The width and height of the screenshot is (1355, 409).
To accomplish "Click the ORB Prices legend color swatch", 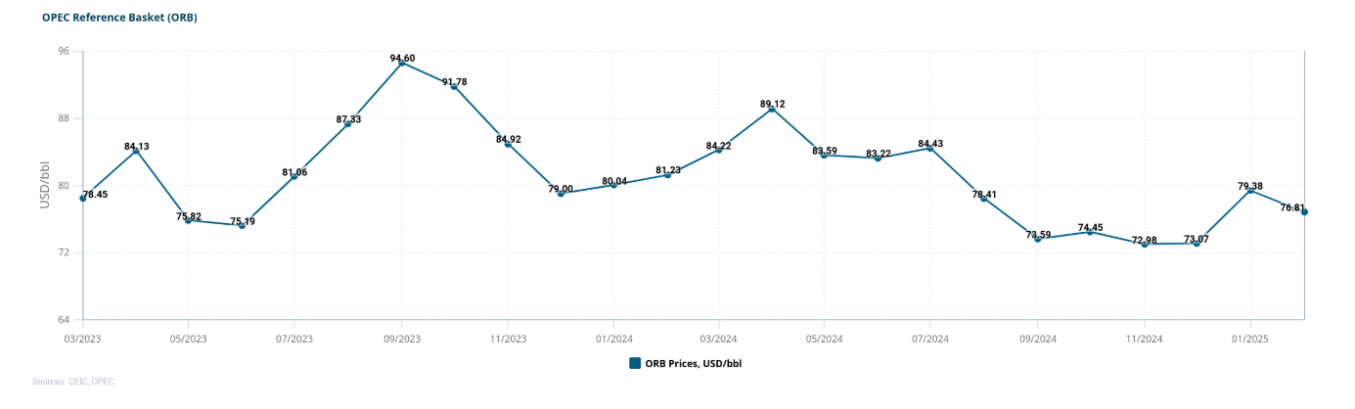I will tap(635, 363).
